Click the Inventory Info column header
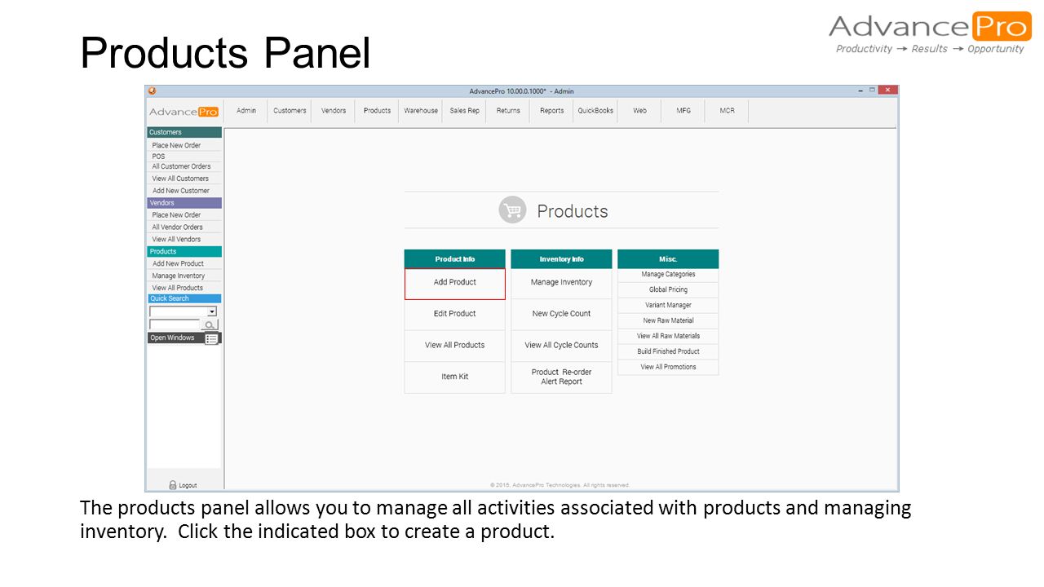Viewport: 1044px width, 587px height. (561, 259)
